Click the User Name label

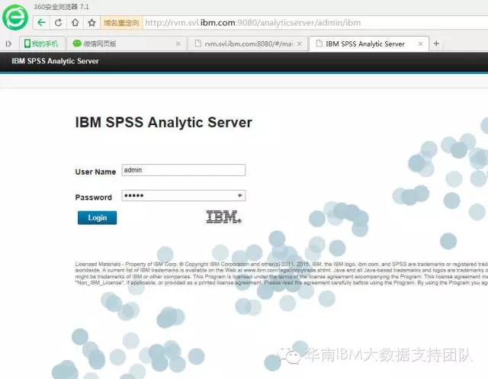[95, 172]
